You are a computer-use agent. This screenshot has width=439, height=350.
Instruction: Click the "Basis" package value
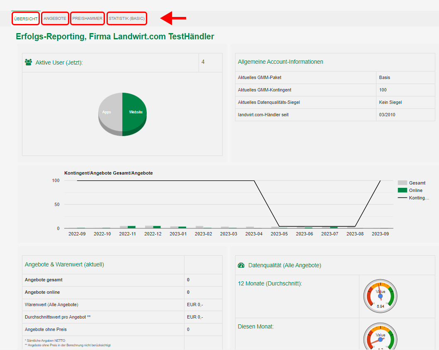click(x=384, y=77)
